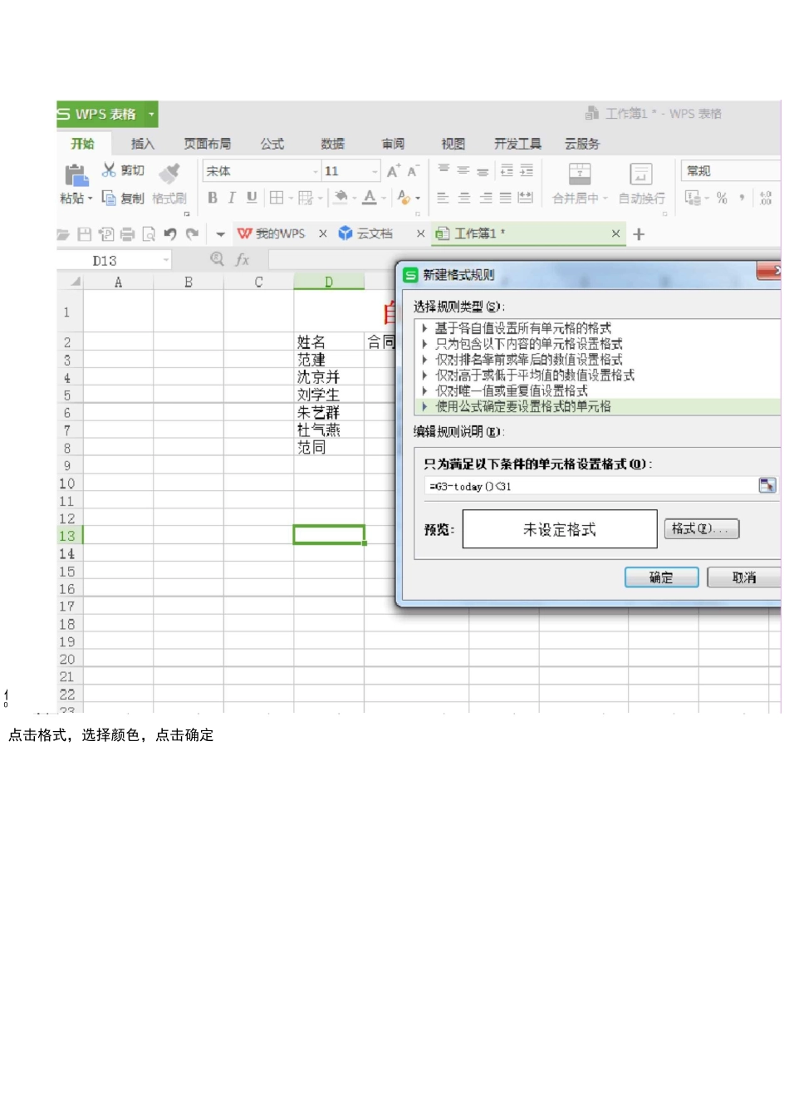Select column A header
Screen dimensions: 789x1095
click(118, 282)
